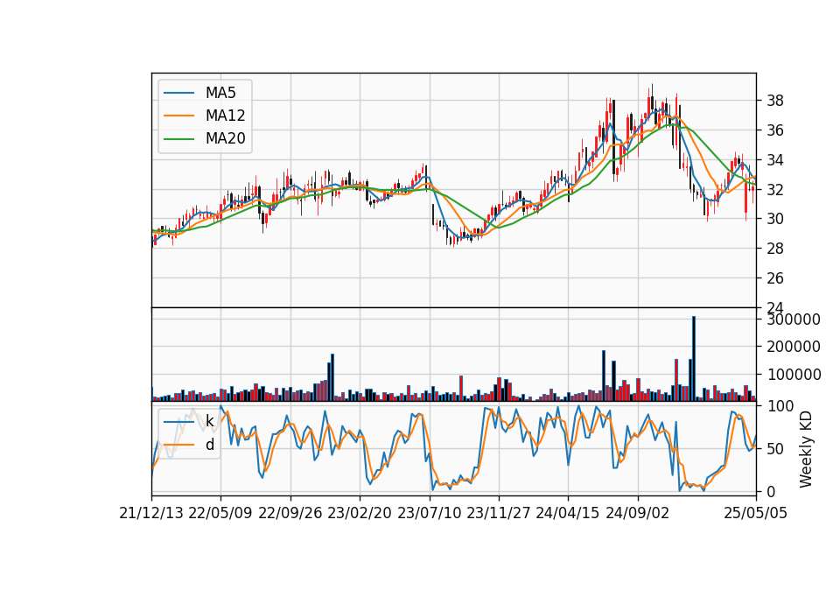This screenshot has width=840, height=604.
Task: Click the 22/09/26 date tick label
Action: 290,514
